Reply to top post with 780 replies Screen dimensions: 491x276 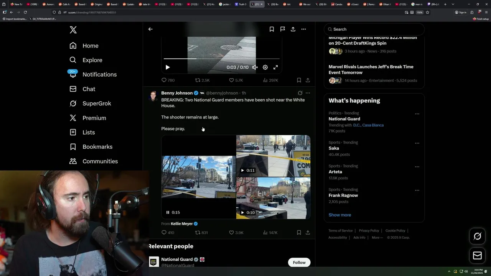[x=168, y=80]
